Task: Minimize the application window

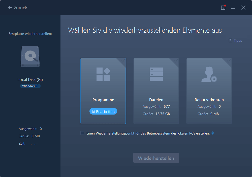Action: [x=233, y=8]
